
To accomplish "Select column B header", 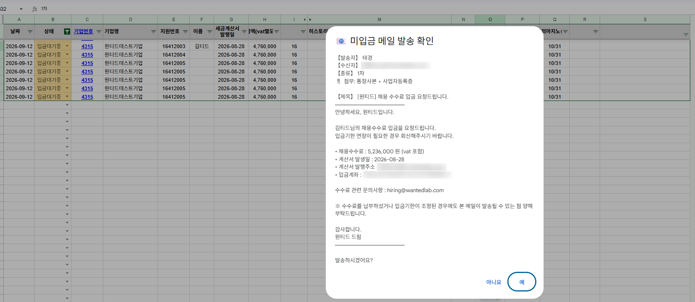I will (x=53, y=19).
